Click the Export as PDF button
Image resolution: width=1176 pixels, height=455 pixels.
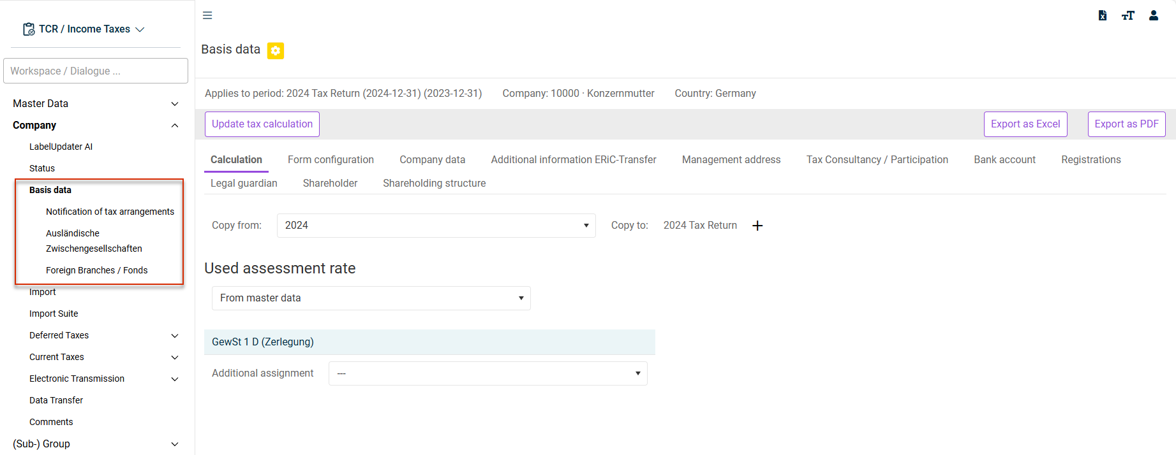[x=1127, y=124]
